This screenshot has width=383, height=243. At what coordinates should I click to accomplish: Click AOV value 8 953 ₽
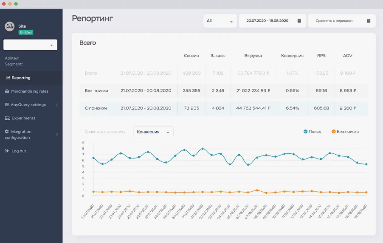click(348, 90)
